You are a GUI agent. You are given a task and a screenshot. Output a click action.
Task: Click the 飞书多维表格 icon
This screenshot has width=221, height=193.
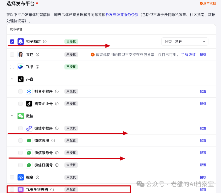click(21, 190)
